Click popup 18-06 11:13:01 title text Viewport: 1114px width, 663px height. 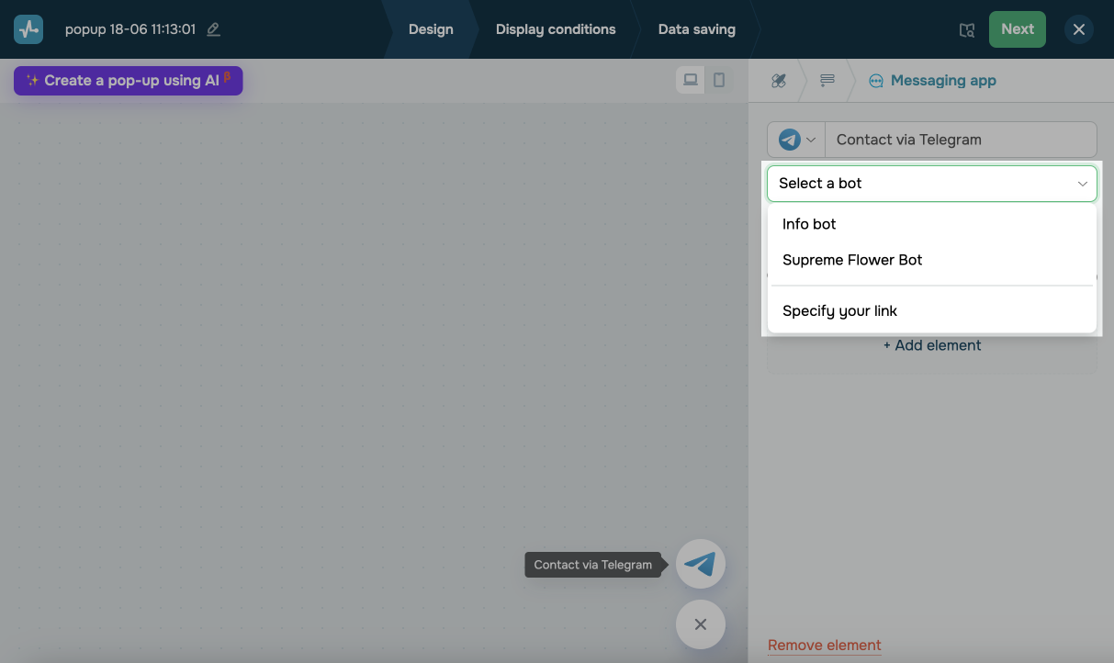click(130, 29)
